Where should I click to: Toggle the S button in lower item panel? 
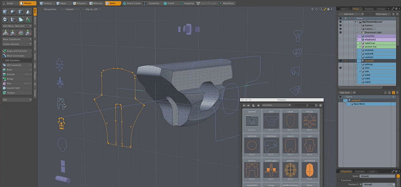pos(393,92)
